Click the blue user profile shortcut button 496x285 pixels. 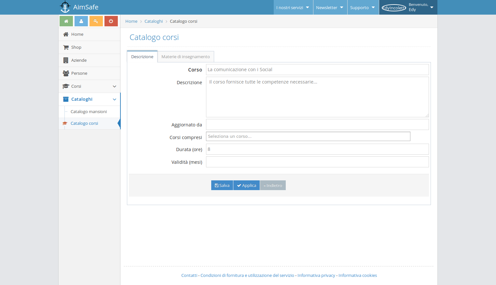tap(81, 21)
